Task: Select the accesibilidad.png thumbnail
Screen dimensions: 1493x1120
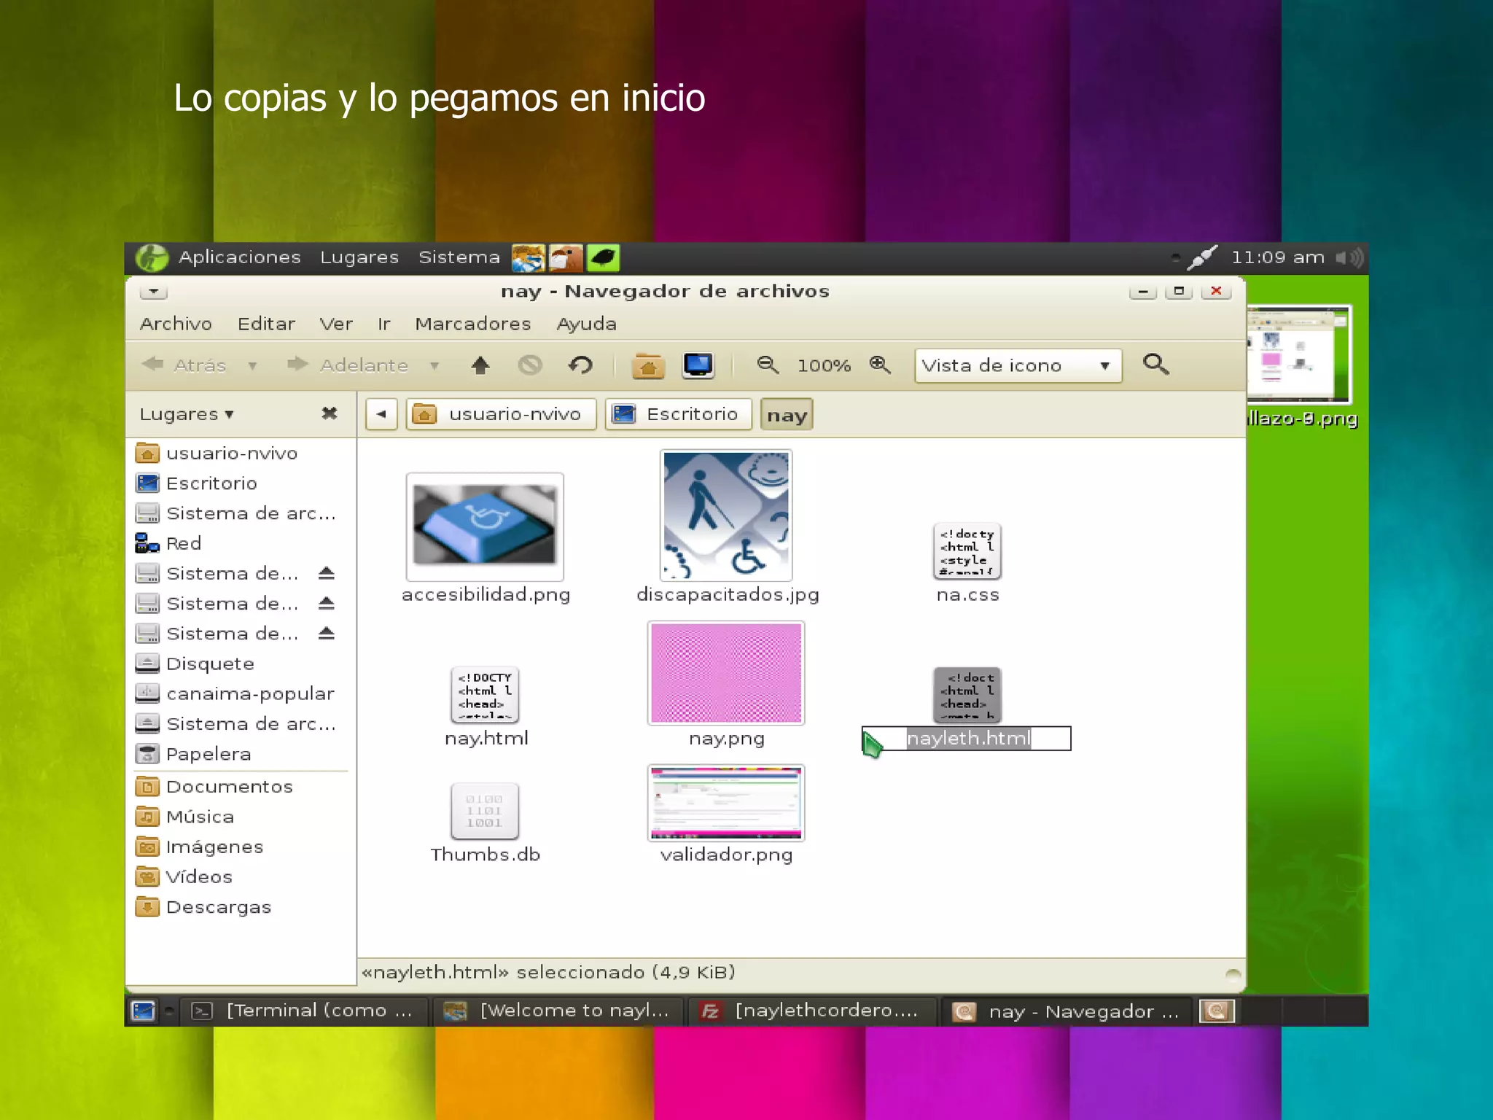Action: pyautogui.click(x=485, y=526)
